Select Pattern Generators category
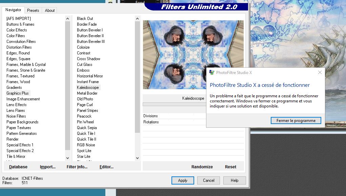The width and height of the screenshot is (346, 196). pos(21,133)
